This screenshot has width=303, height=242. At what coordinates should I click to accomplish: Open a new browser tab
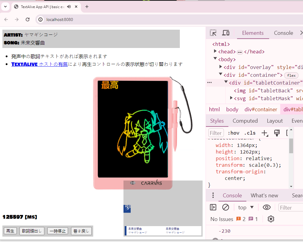pyautogui.click(x=87, y=7)
